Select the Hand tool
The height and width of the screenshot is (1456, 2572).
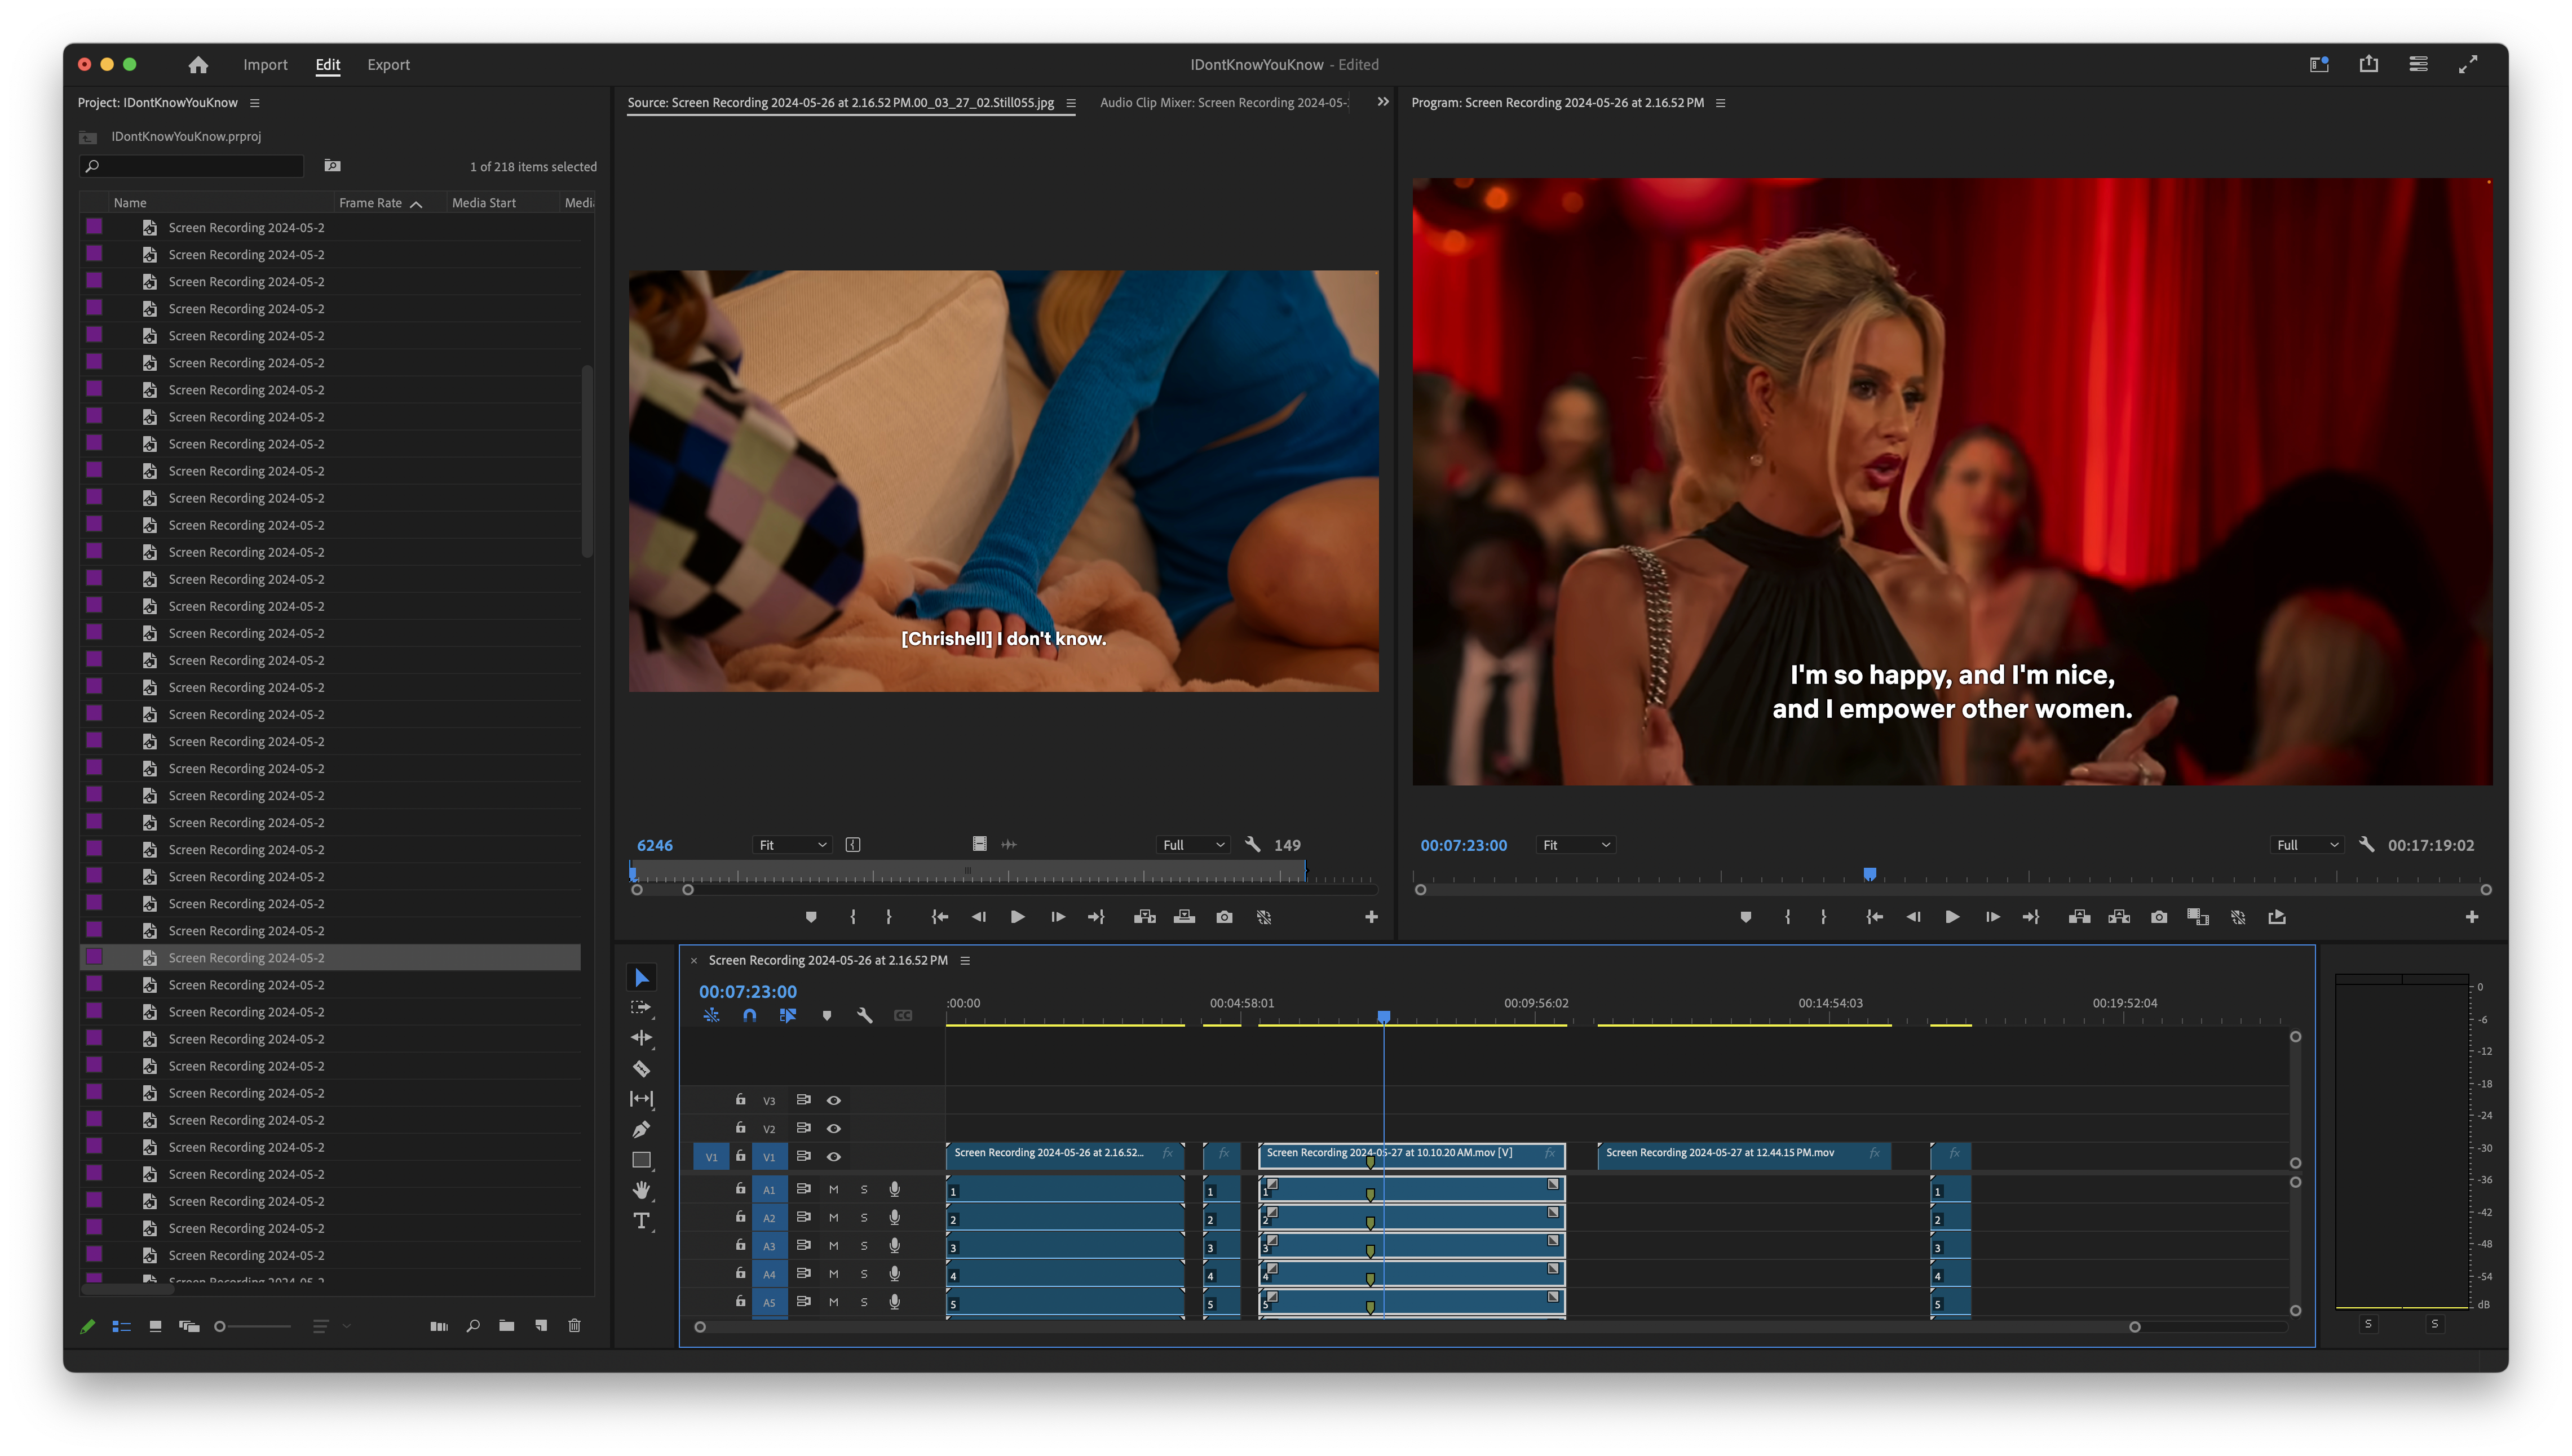click(641, 1190)
